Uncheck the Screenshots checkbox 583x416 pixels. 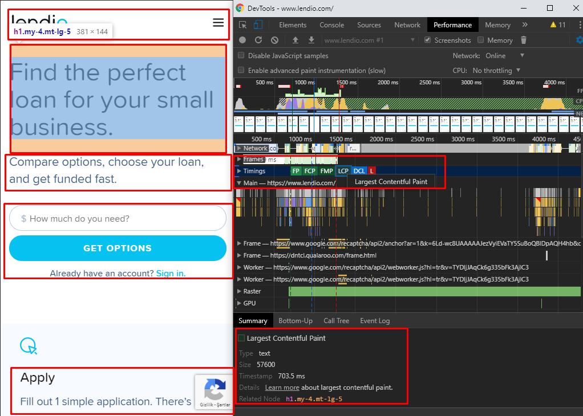pos(428,40)
